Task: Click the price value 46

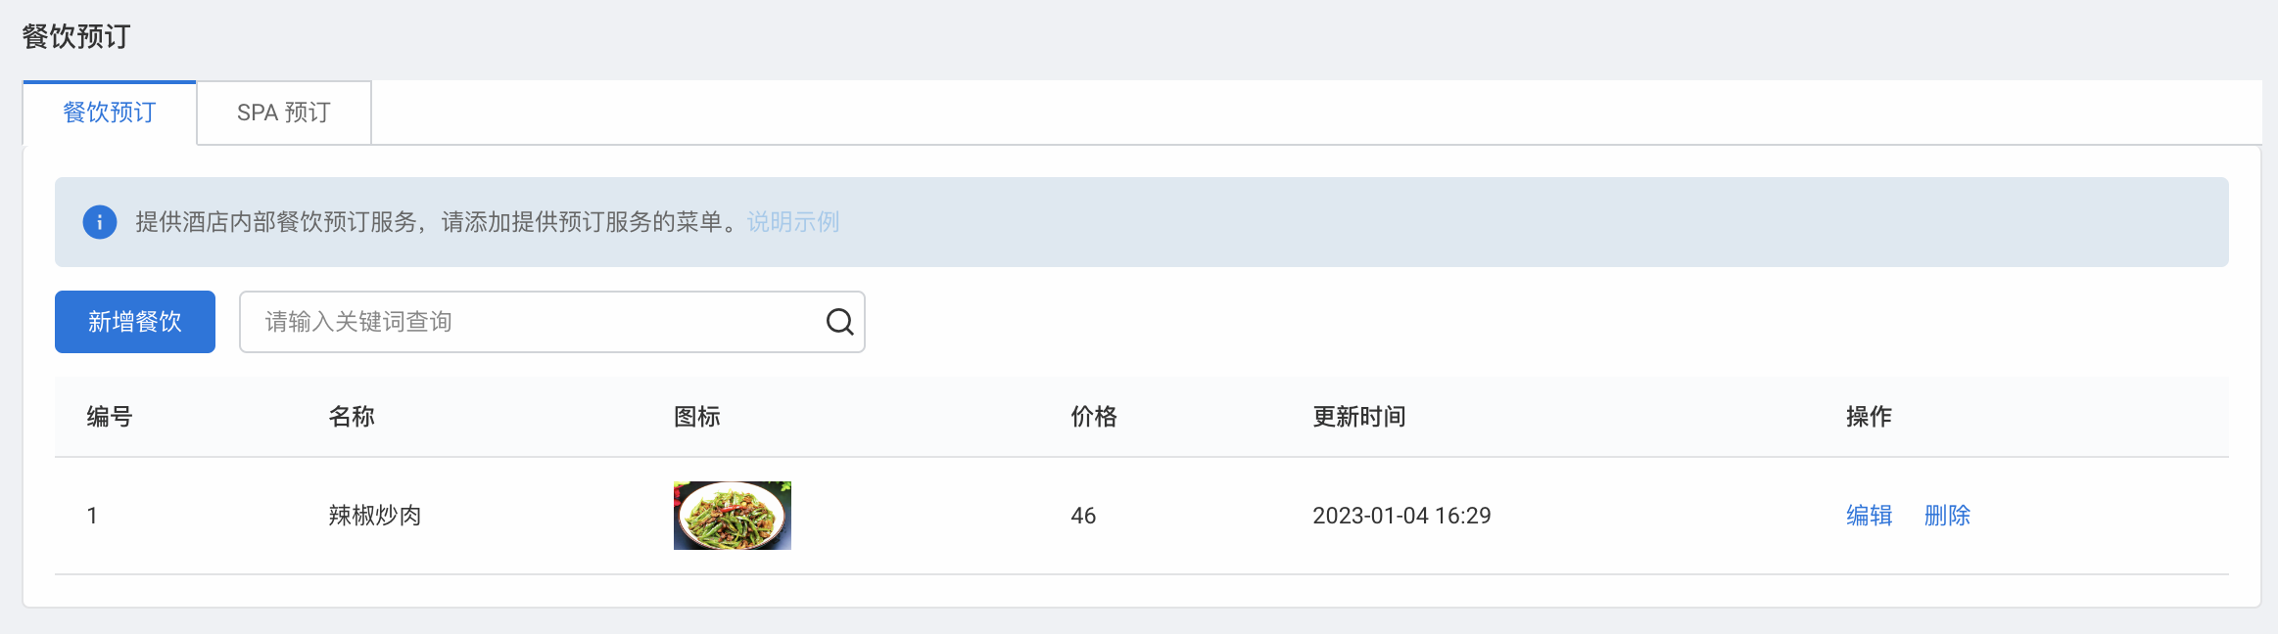Action: [1083, 516]
